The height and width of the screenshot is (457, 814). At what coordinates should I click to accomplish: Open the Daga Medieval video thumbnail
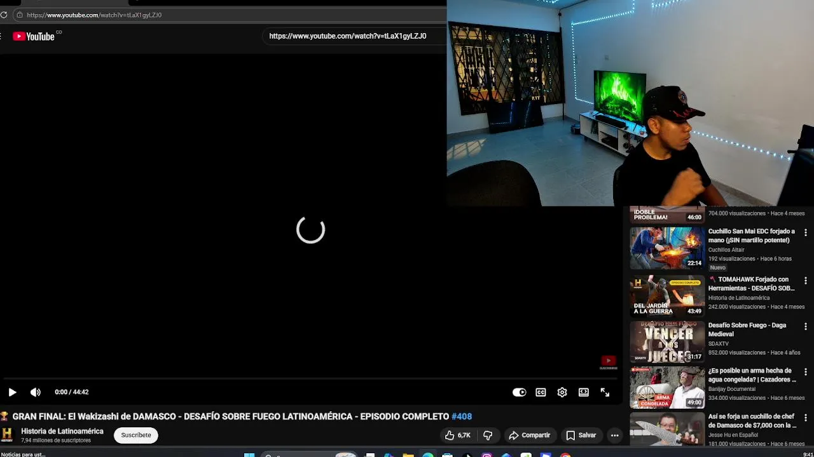pyautogui.click(x=667, y=341)
